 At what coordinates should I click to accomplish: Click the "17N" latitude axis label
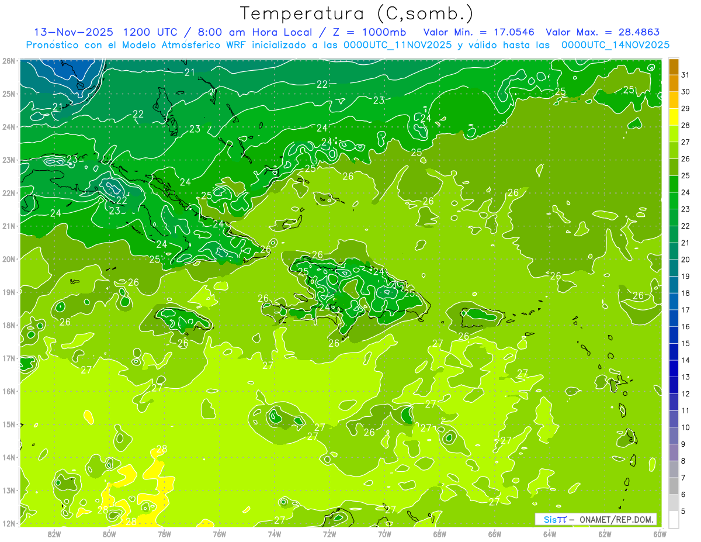click(x=8, y=358)
